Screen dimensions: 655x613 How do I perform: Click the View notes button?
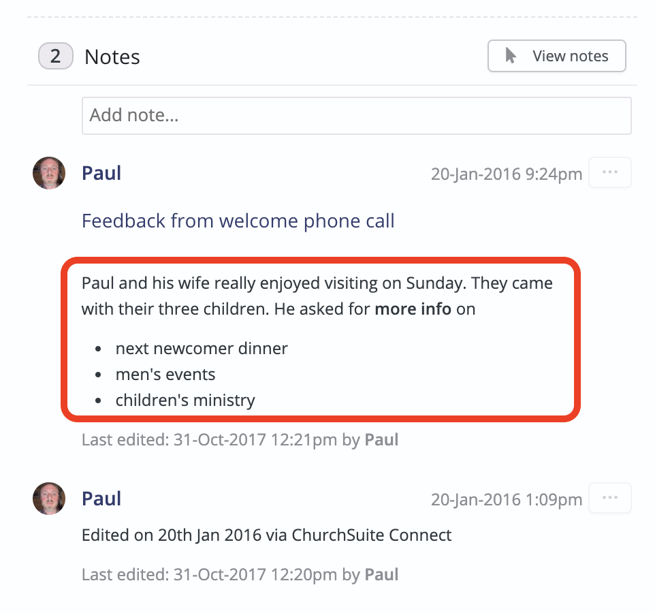coord(556,56)
